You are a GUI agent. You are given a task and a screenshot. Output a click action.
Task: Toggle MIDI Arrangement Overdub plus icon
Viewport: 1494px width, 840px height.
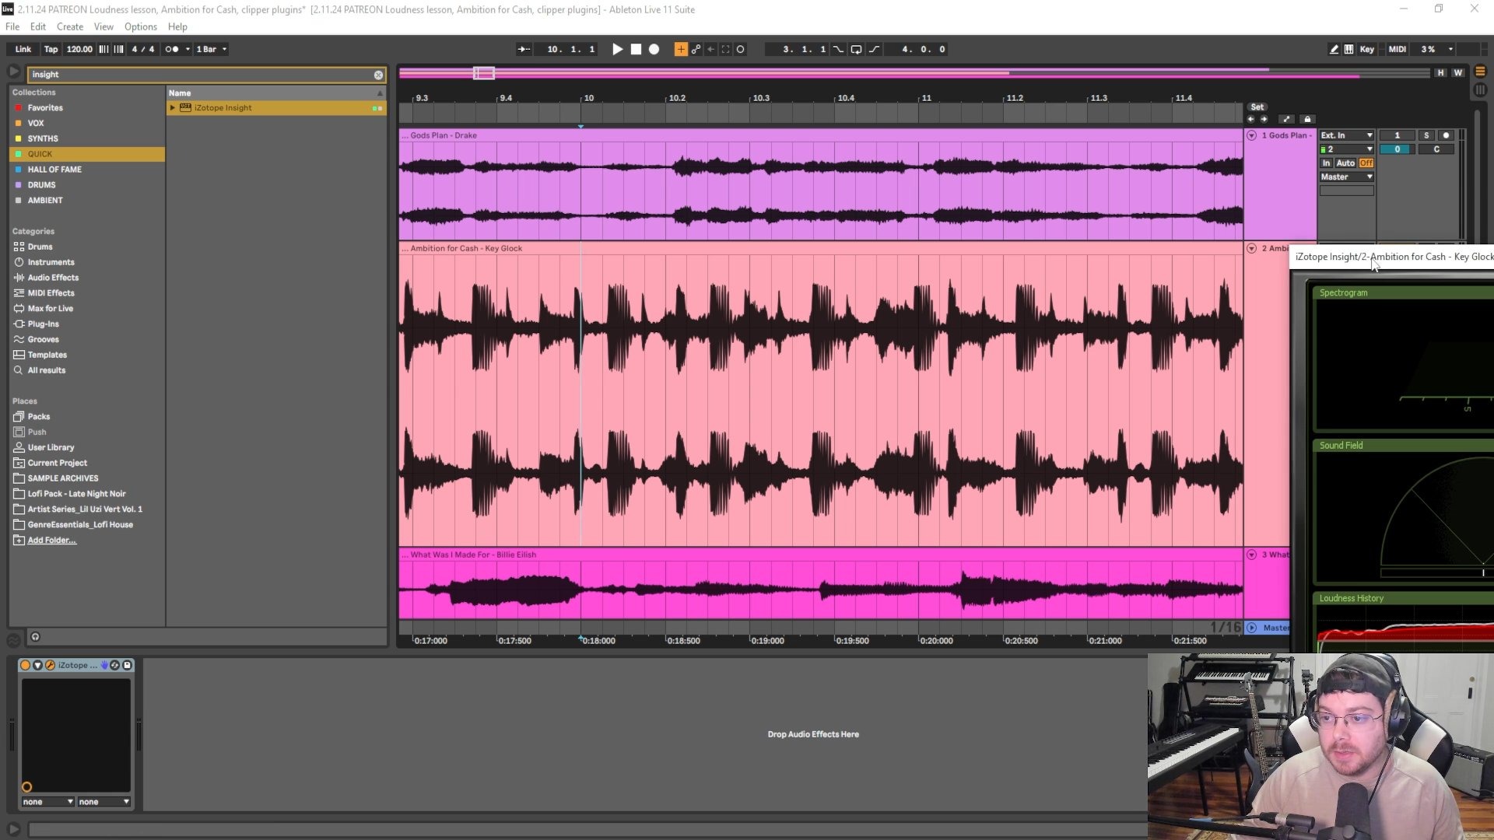(681, 49)
